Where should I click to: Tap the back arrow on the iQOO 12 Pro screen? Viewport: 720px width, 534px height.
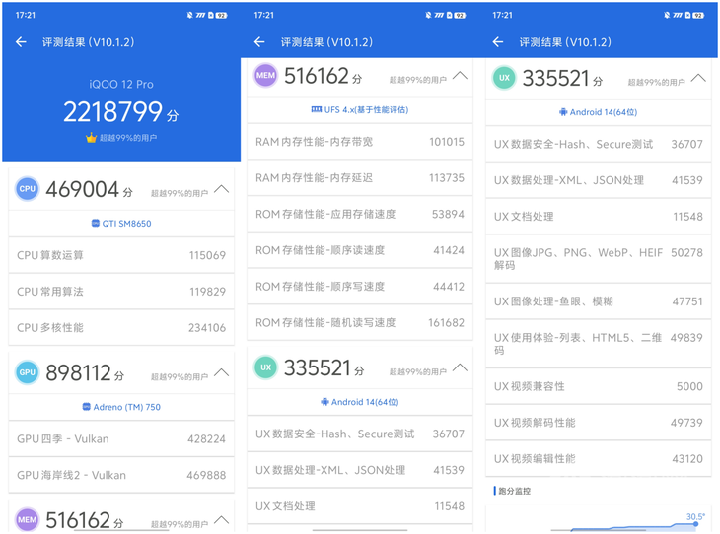[x=21, y=42]
